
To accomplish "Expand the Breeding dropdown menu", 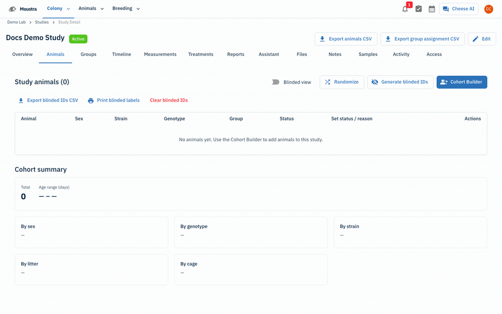I will point(126,9).
